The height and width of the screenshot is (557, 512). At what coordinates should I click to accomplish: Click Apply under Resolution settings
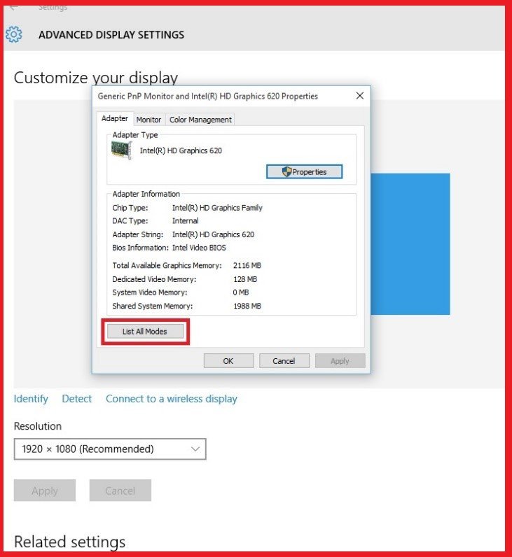coord(45,491)
